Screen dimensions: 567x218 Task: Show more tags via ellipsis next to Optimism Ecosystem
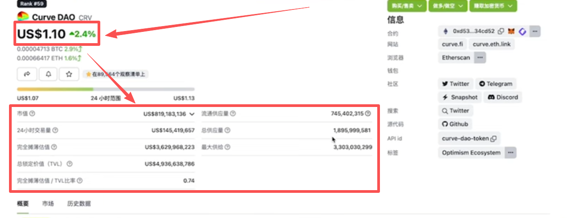click(510, 153)
